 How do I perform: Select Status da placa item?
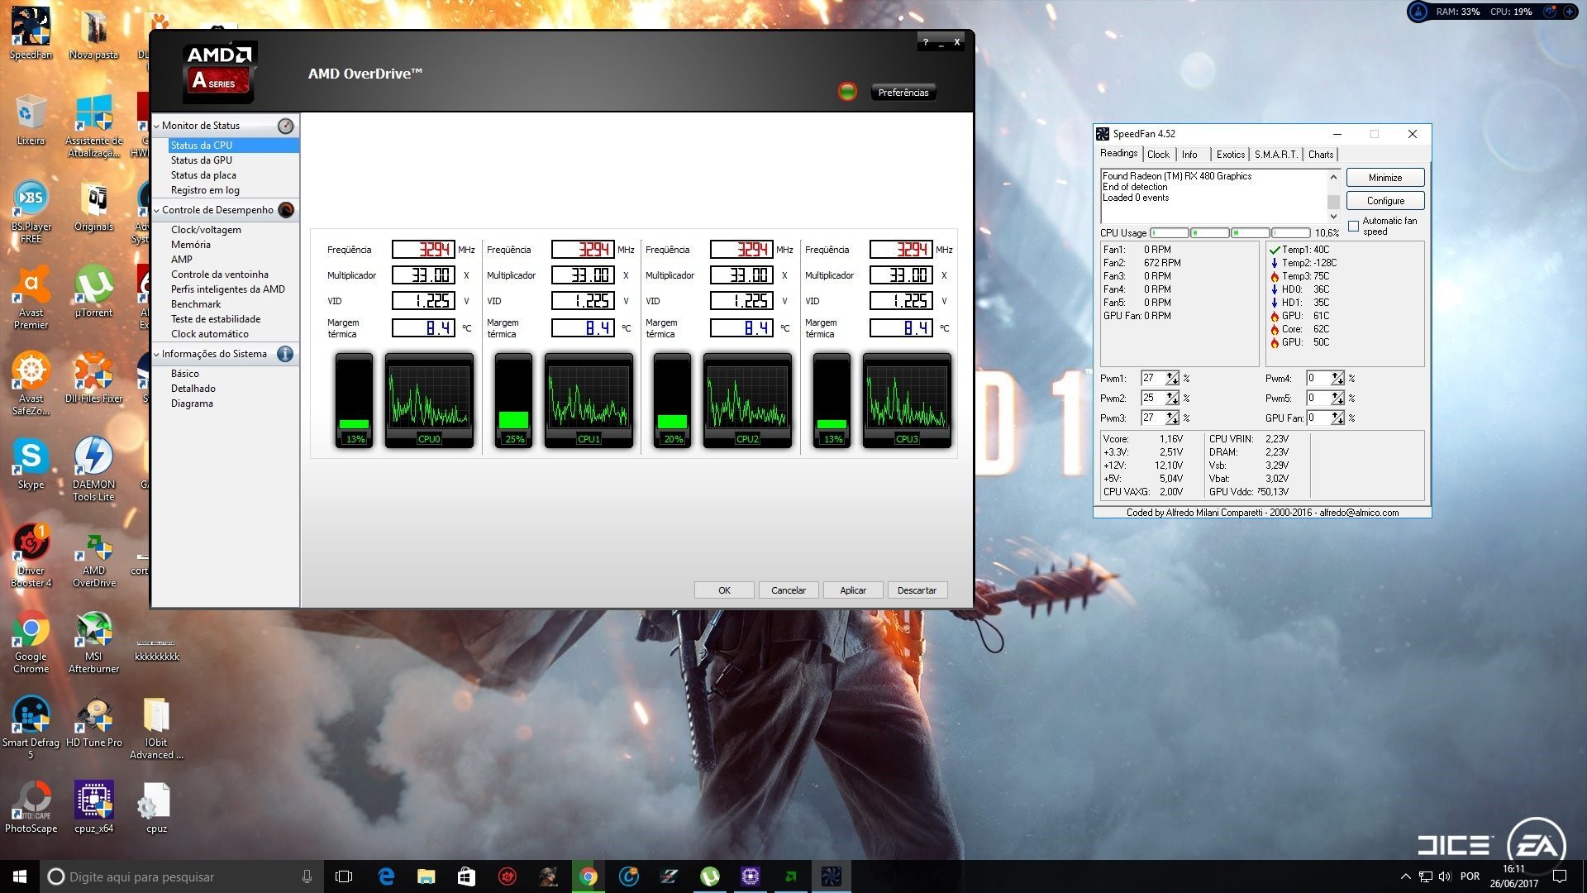pos(203,175)
